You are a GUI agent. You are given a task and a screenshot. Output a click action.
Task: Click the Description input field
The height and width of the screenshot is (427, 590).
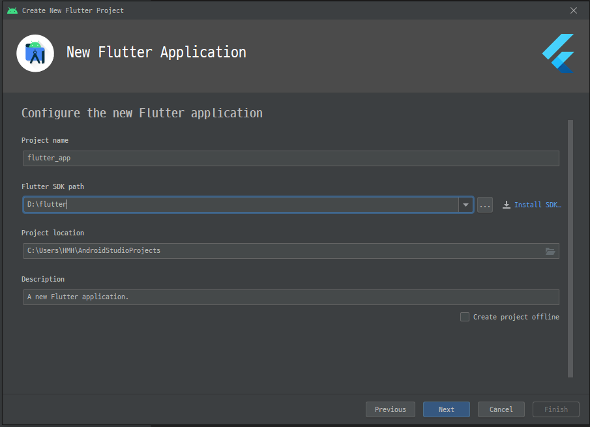(291, 297)
